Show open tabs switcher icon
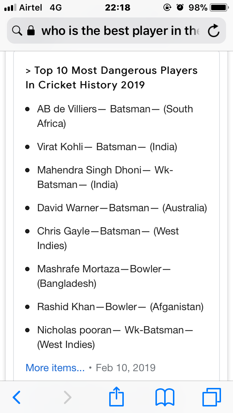 (x=212, y=397)
